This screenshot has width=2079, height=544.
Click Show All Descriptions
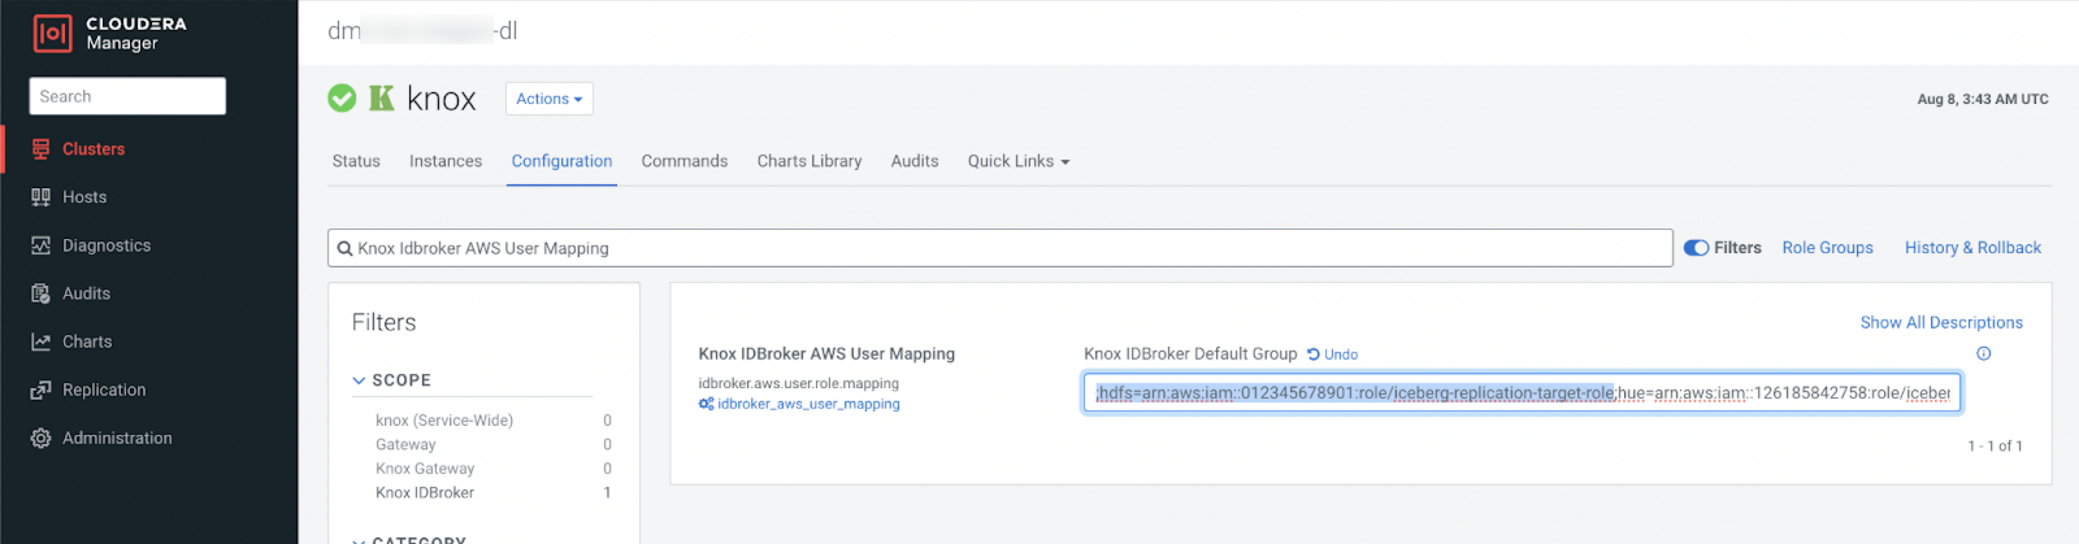[x=1941, y=323]
